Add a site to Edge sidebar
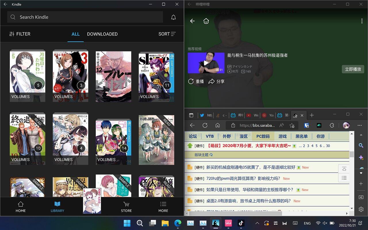368x230 pixels. point(361,183)
